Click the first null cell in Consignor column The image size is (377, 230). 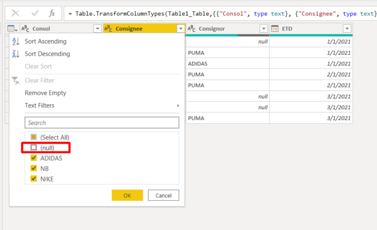[x=228, y=42]
